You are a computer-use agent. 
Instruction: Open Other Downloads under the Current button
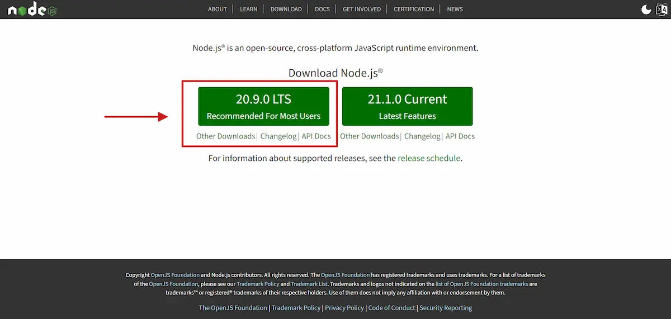(x=369, y=136)
